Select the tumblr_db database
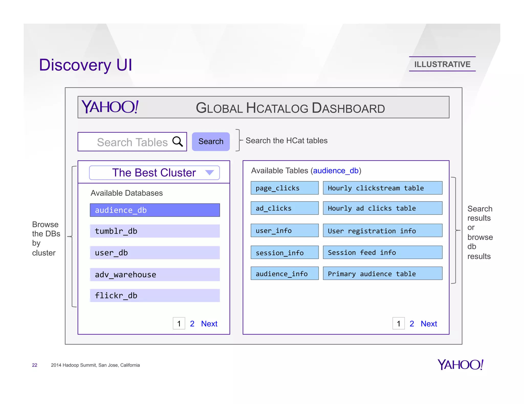524x404 pixels. pyautogui.click(x=155, y=231)
